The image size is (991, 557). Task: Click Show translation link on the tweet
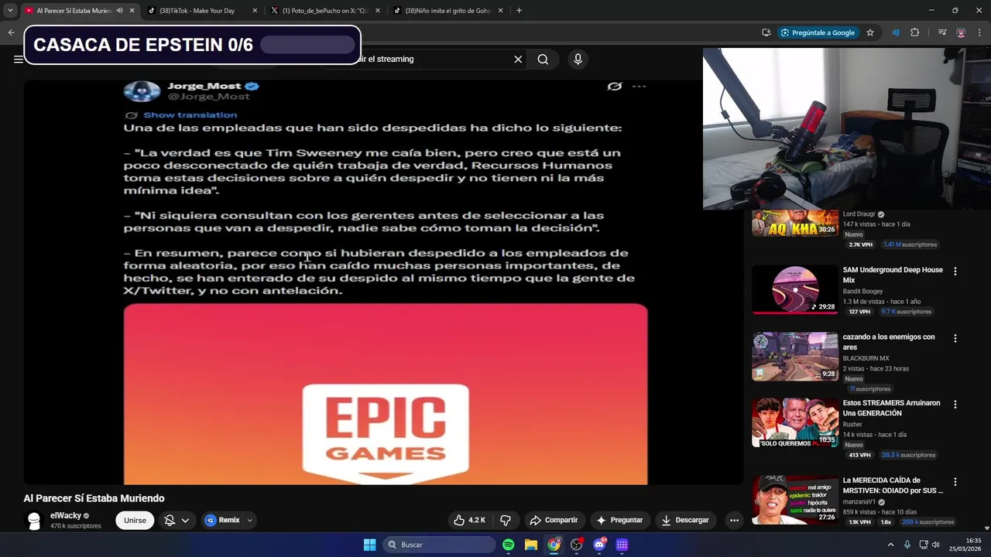pos(190,114)
